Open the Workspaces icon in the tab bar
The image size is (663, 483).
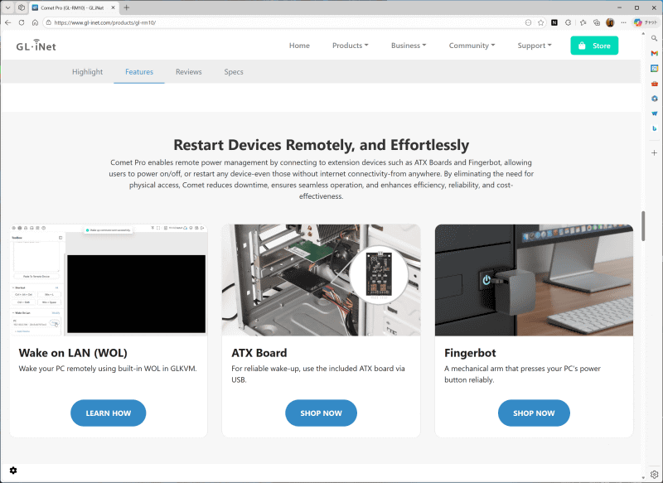tap(22, 7)
